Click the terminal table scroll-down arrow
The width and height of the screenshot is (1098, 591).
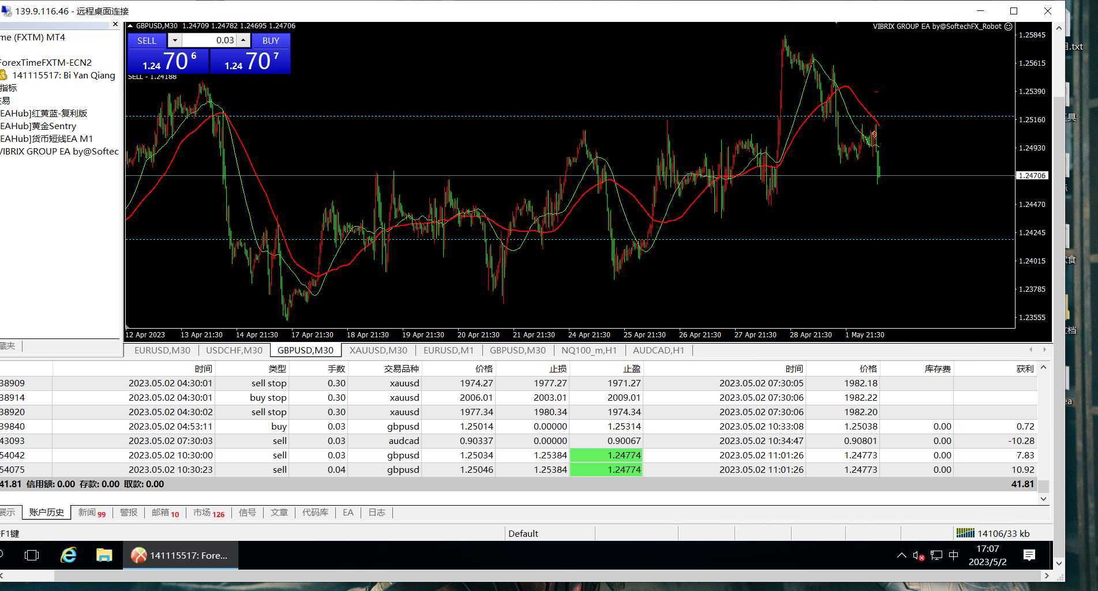[x=1043, y=499]
